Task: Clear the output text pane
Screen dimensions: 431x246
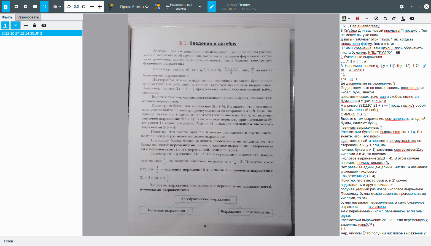Action: (412, 18)
